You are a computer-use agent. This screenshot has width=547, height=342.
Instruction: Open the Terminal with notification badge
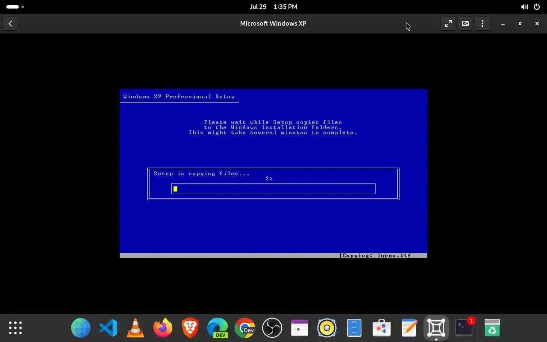464,328
